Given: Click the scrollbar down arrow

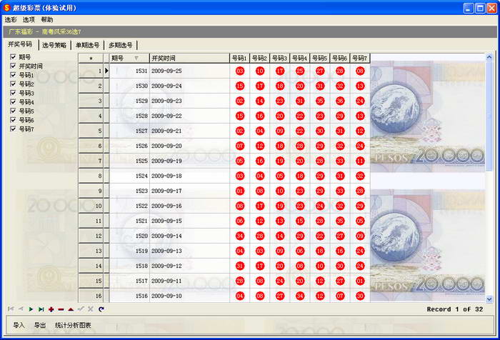Looking at the screenshot, I should tap(489, 299).
